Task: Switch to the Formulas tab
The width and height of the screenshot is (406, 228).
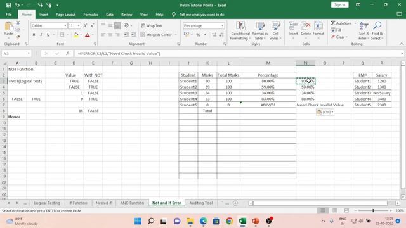Action: (91, 15)
